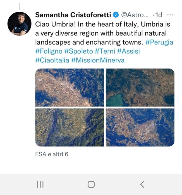Open the #Spoleto hashtag

(79, 51)
